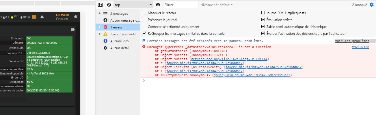Enable Préserver le journal checkbox

tap(144, 20)
